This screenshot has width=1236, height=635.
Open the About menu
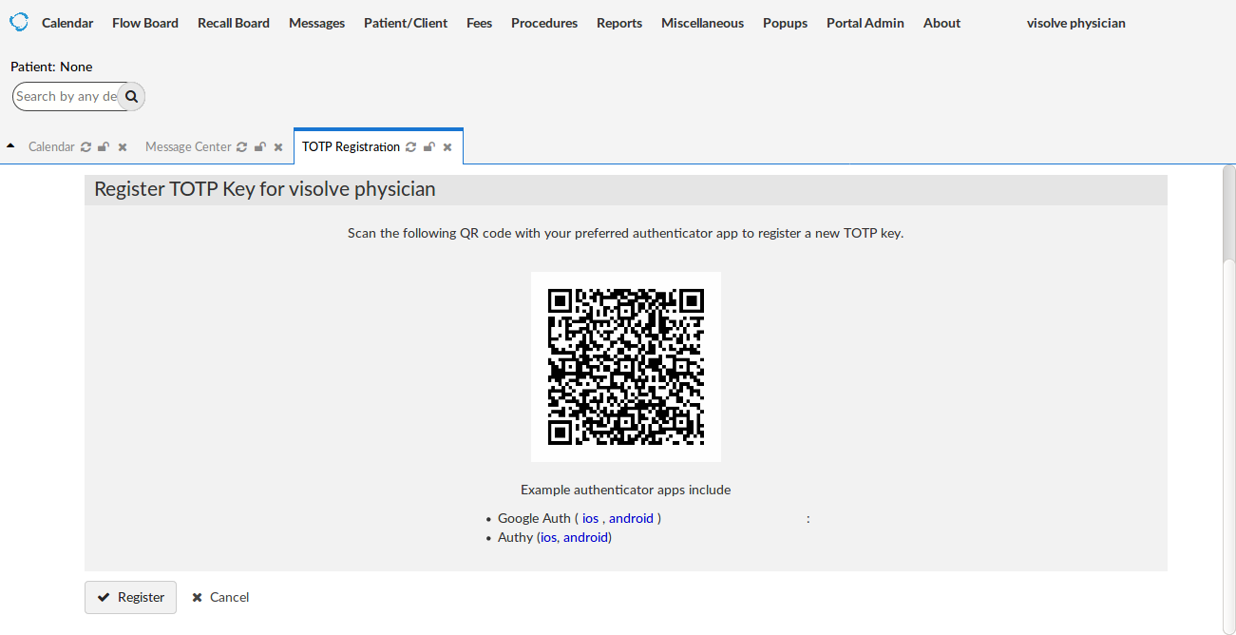(942, 23)
